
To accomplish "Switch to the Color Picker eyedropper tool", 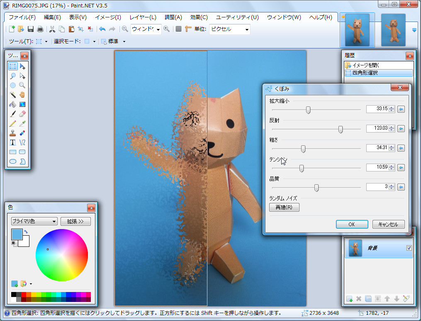I will point(22,123).
